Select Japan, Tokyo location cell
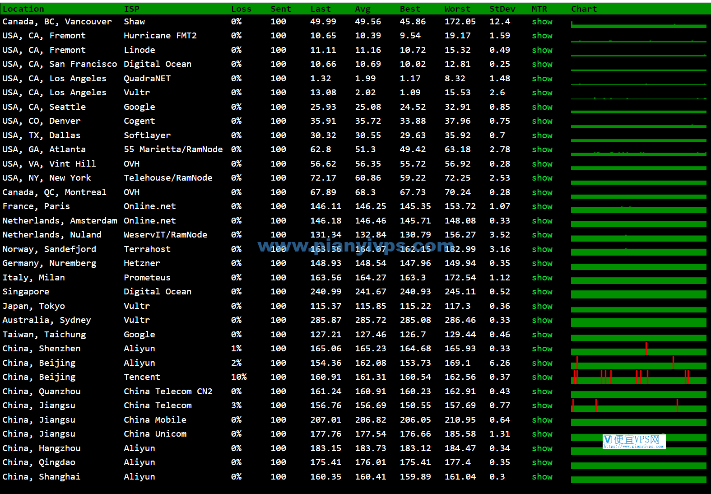 click(x=33, y=306)
